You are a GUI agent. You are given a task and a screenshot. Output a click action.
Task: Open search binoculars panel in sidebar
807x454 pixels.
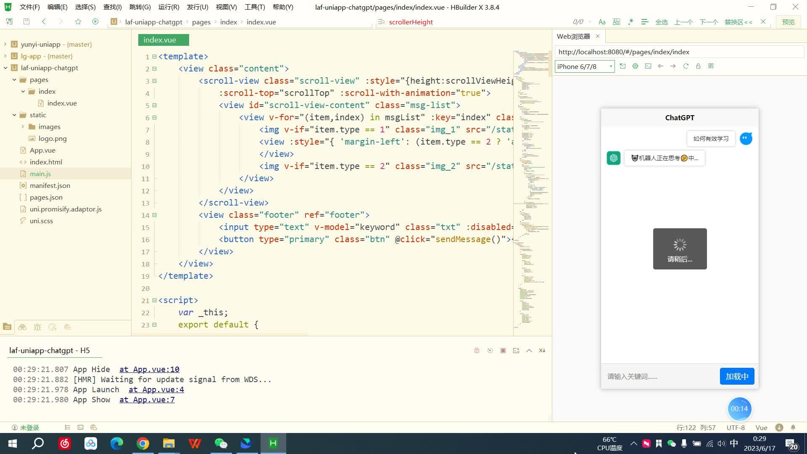22,327
